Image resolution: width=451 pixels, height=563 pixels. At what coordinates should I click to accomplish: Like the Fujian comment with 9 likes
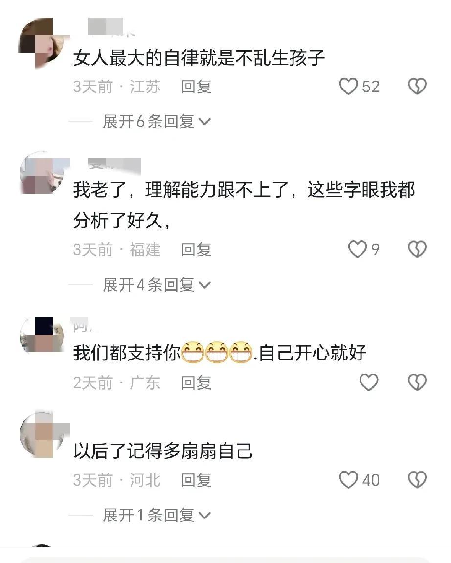tap(357, 249)
